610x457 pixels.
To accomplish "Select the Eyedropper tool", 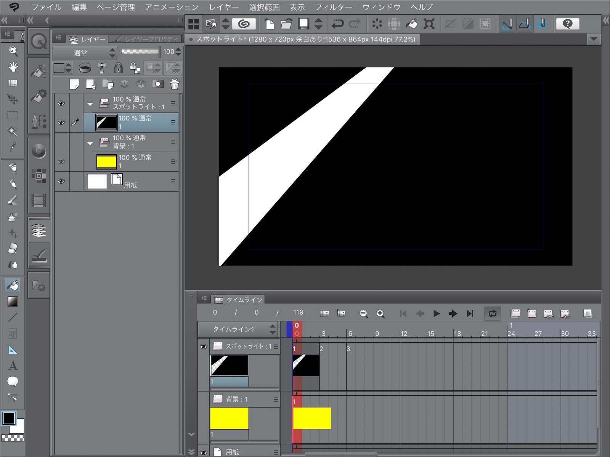I will tap(13, 147).
